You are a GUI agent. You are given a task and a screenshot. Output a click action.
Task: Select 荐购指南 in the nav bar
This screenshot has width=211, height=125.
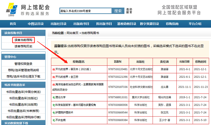click(x=172, y=24)
